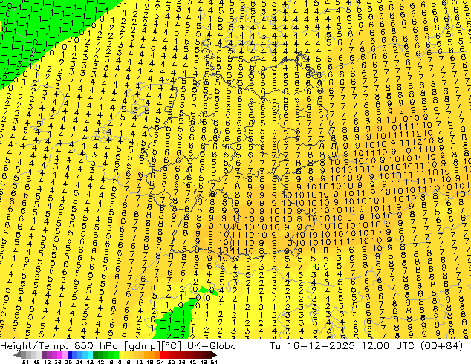
Task: Click the gray left arrow end of the color scale
Action: click(17, 355)
